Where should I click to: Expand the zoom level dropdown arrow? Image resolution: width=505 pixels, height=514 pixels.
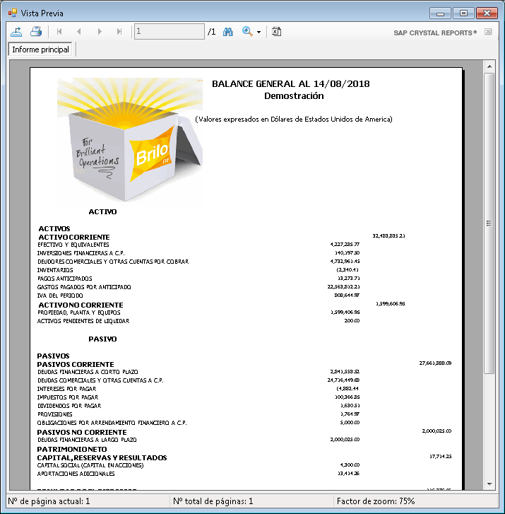[259, 33]
